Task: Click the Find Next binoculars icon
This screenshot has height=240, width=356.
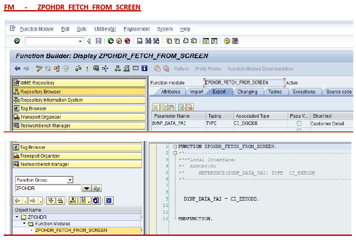Action: [x=156, y=41]
